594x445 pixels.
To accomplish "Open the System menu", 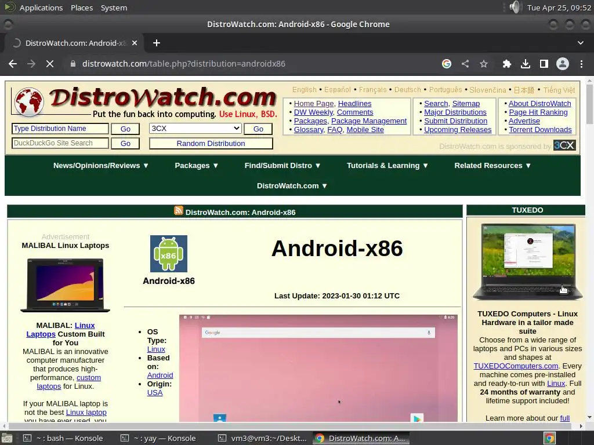I will (114, 8).
